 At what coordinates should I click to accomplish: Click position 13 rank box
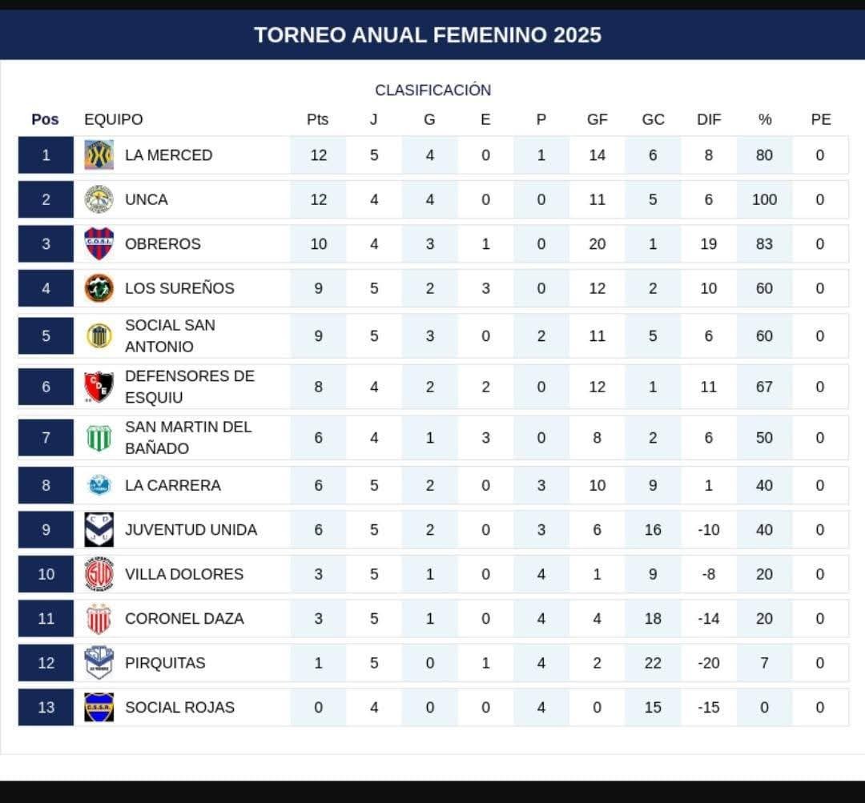click(x=46, y=708)
